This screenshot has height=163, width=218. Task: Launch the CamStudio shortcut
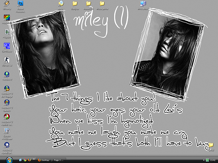tap(7, 48)
